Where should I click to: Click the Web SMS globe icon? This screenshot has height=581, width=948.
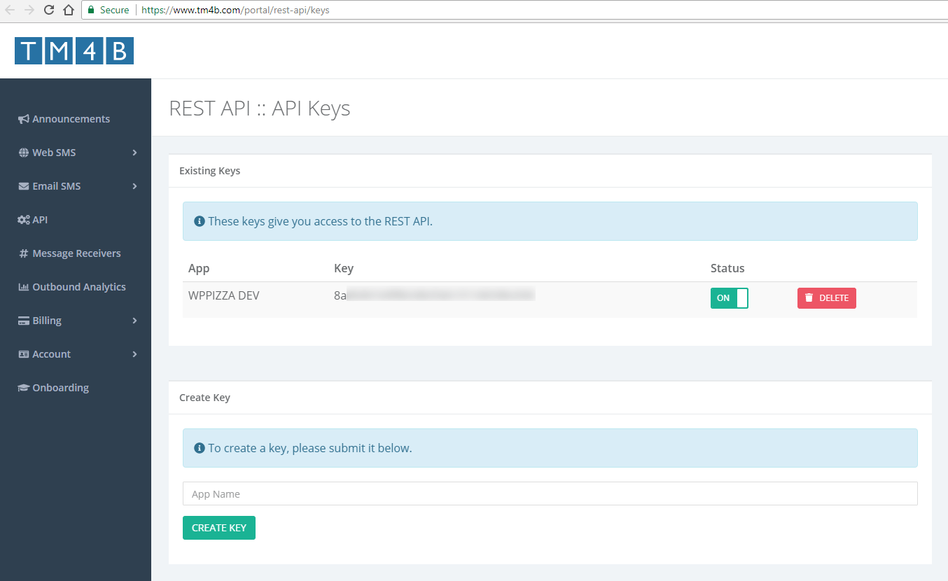coord(24,153)
